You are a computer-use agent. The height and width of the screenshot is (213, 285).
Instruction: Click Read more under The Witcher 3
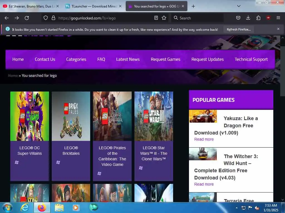point(204,184)
